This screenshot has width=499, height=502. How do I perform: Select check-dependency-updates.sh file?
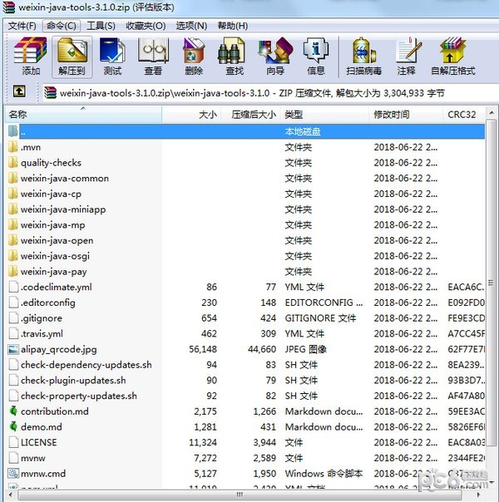86,365
